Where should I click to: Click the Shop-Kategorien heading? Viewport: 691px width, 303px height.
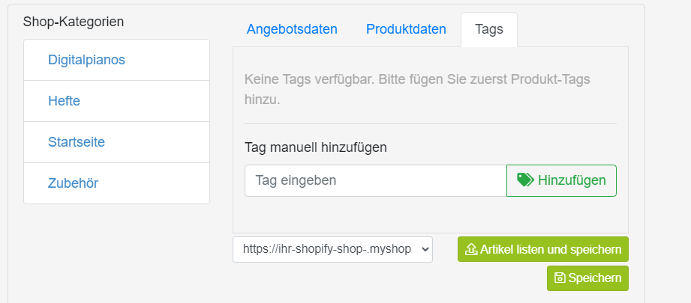[x=74, y=22]
